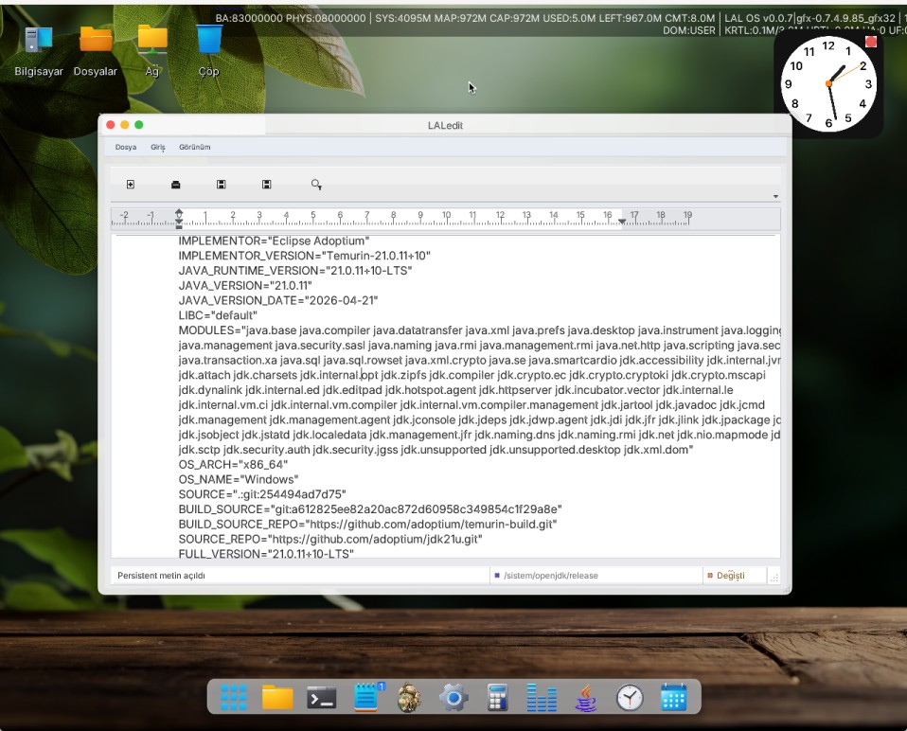
Task: Click the line OS_NAME="Windows"
Action: click(239, 479)
